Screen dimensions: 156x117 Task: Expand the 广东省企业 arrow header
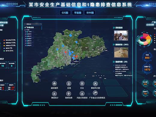tap(25, 27)
